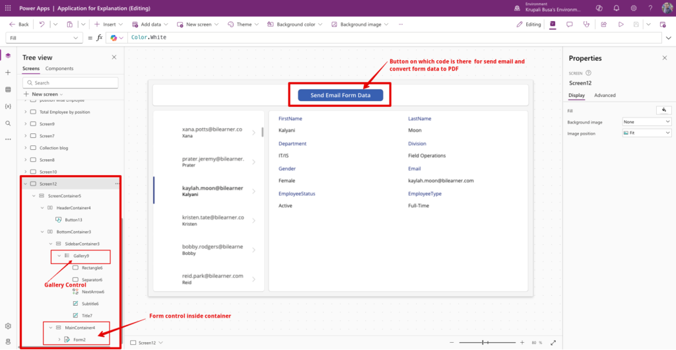Click the Tree view search field

(x=70, y=83)
